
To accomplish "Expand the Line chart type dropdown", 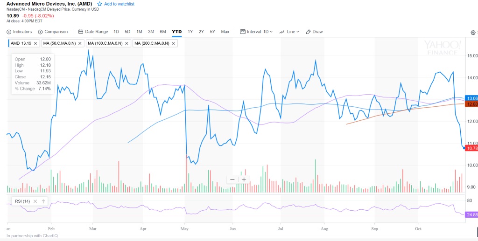I will click(x=289, y=32).
